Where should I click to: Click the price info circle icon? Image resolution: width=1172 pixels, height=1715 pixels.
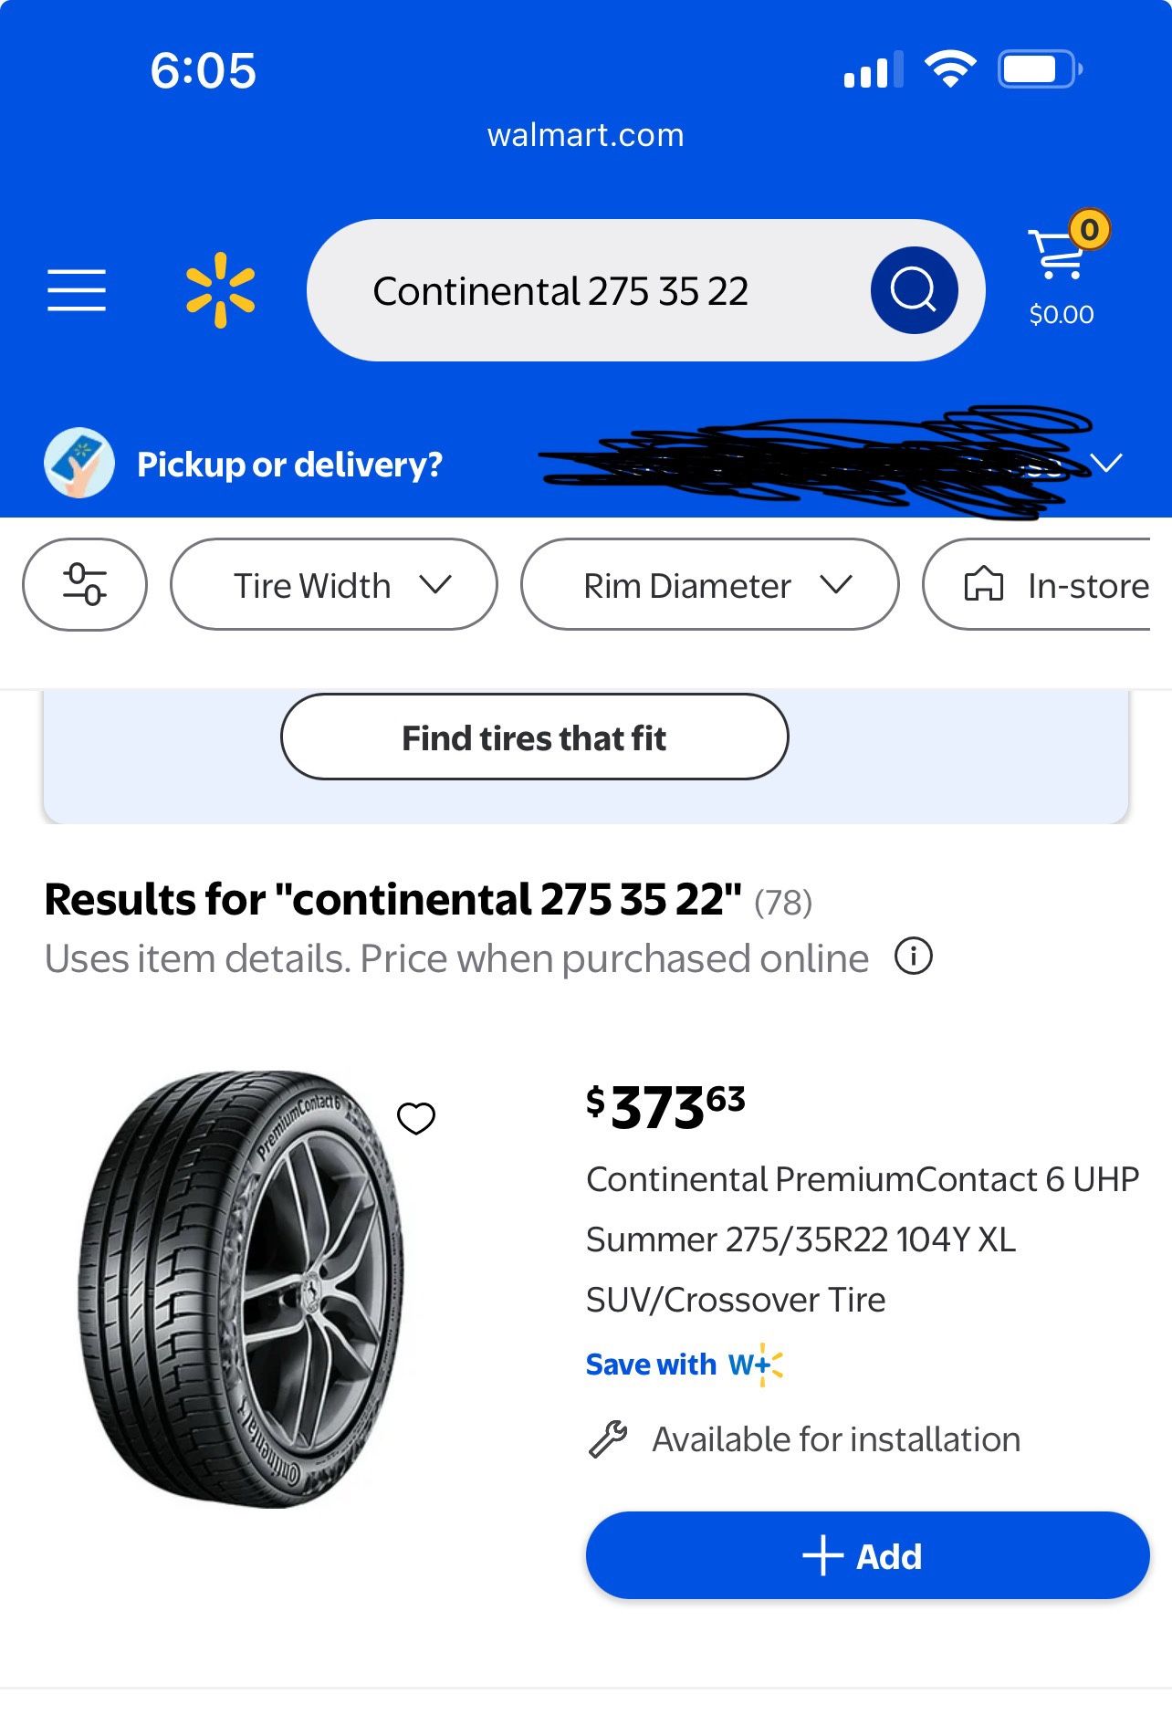pyautogui.click(x=914, y=957)
